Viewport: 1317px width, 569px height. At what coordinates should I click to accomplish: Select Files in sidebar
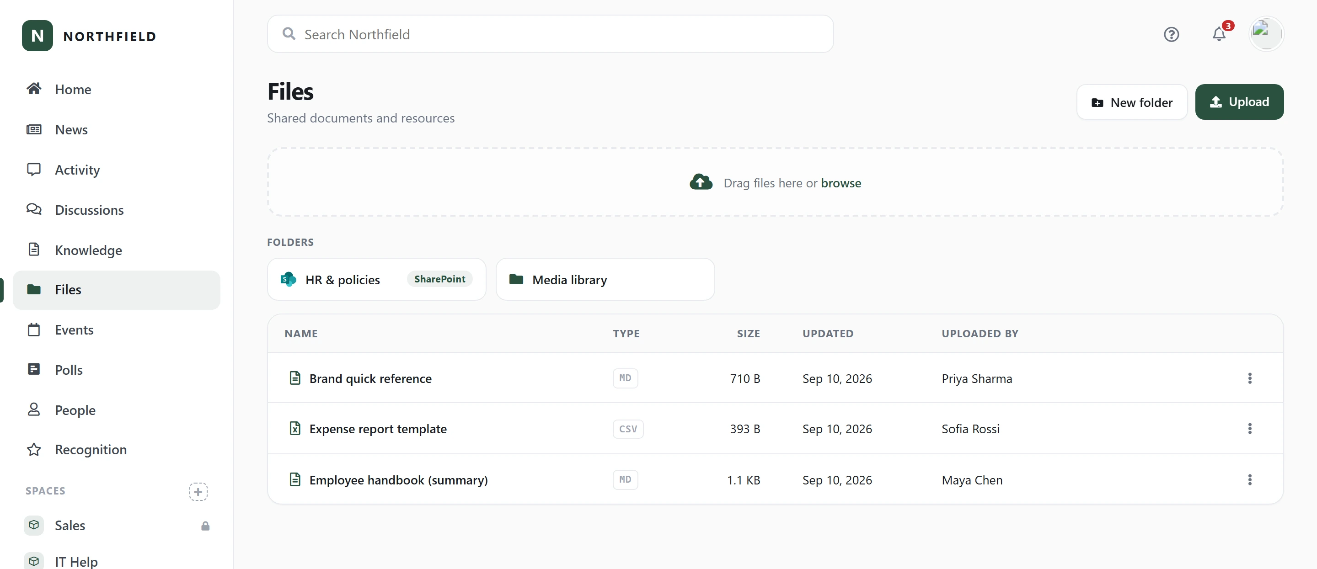pyautogui.click(x=117, y=290)
